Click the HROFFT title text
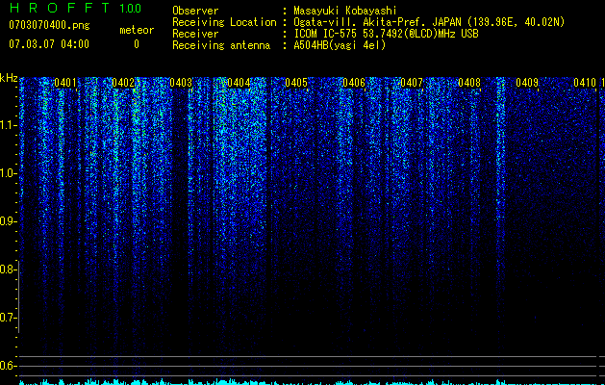 (x=60, y=8)
